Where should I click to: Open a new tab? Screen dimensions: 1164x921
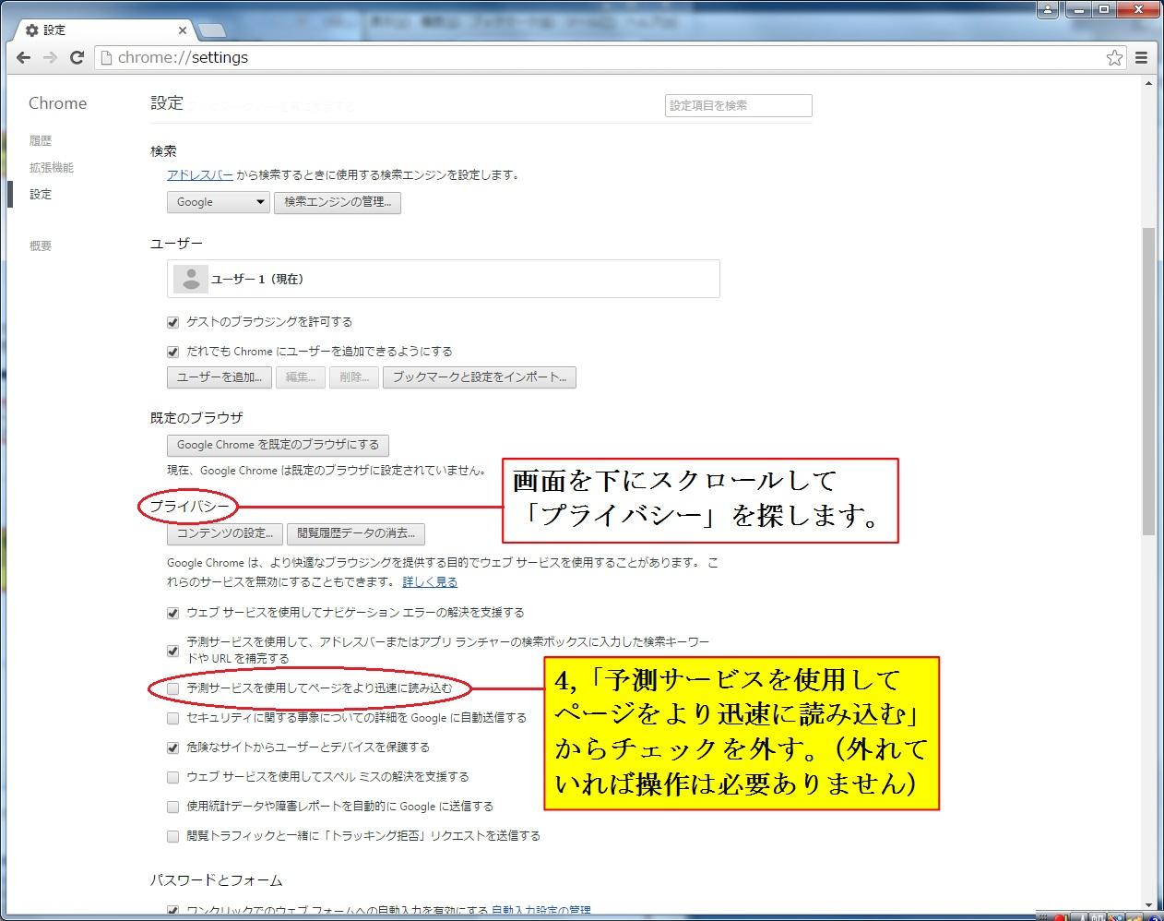tap(212, 30)
